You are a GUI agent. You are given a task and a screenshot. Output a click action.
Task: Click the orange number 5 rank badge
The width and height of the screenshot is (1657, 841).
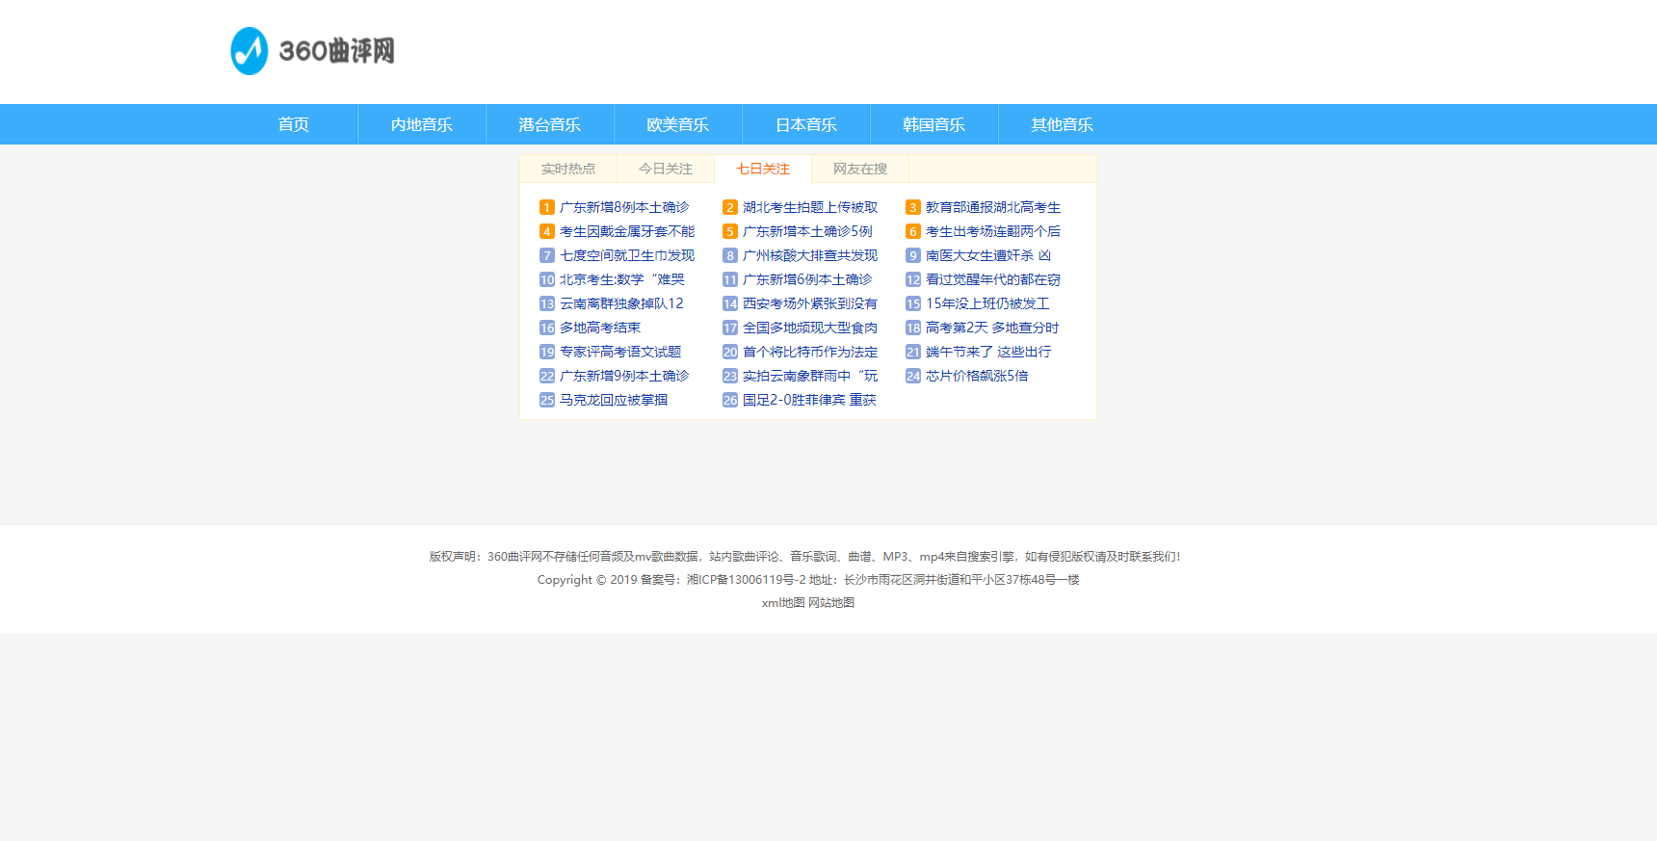click(x=730, y=231)
